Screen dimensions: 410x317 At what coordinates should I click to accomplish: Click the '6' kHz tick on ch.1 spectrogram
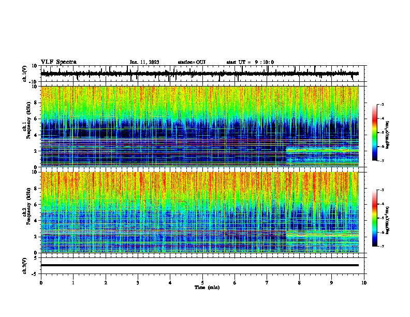click(x=36, y=119)
